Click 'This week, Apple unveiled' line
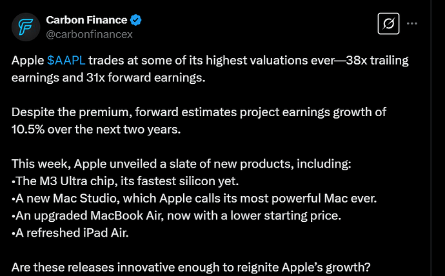445x276 pixels. tap(181, 164)
